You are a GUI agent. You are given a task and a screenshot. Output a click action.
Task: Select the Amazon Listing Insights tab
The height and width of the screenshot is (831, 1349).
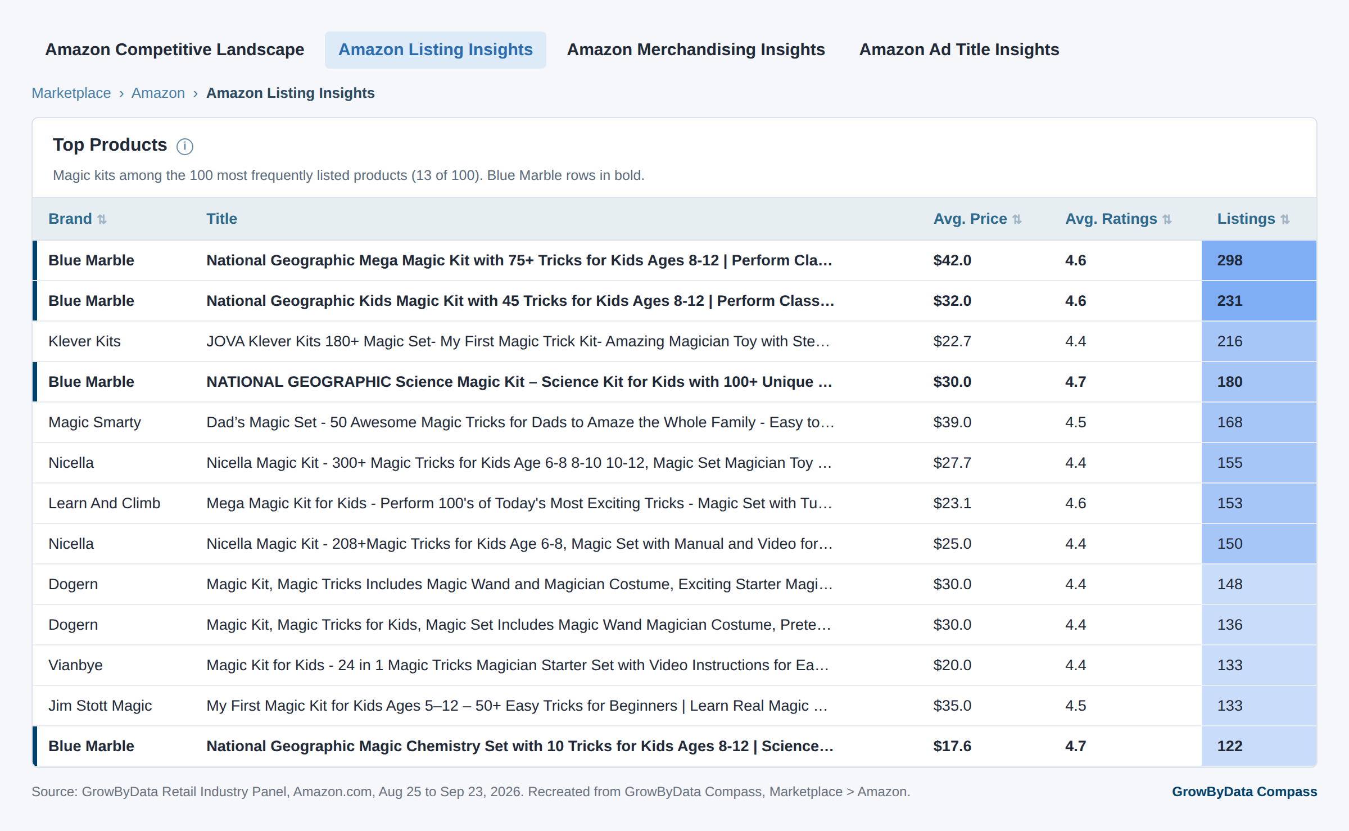436,49
